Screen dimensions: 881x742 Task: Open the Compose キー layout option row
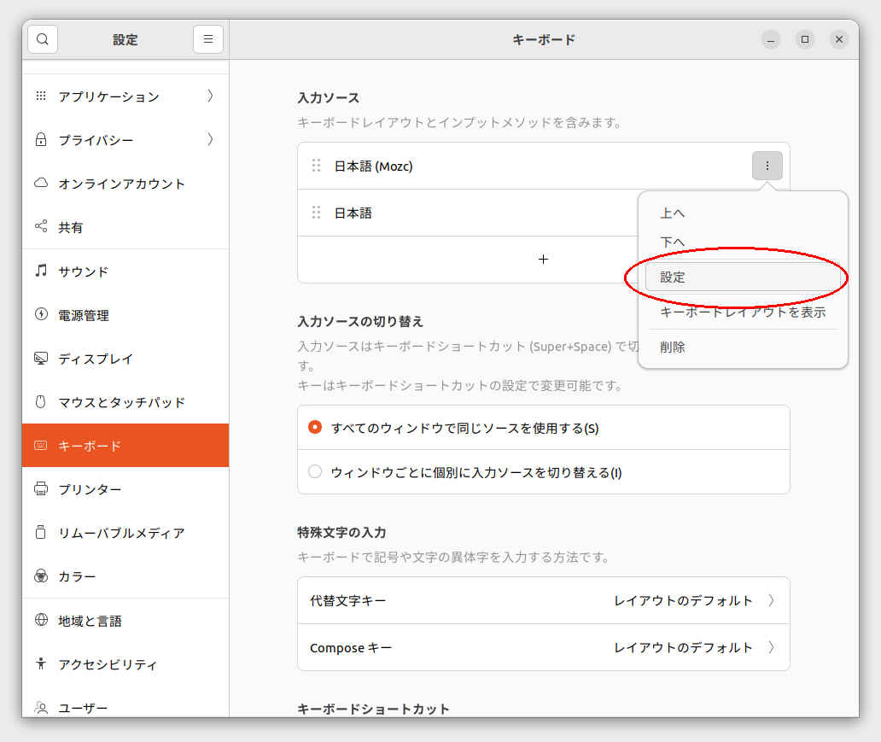click(543, 647)
